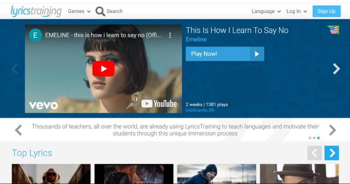Click the teachers testimonial message text
Viewport: 350px width, 184px height.
pyautogui.click(x=175, y=130)
